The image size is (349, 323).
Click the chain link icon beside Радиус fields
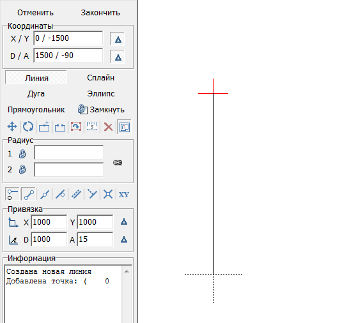point(118,163)
